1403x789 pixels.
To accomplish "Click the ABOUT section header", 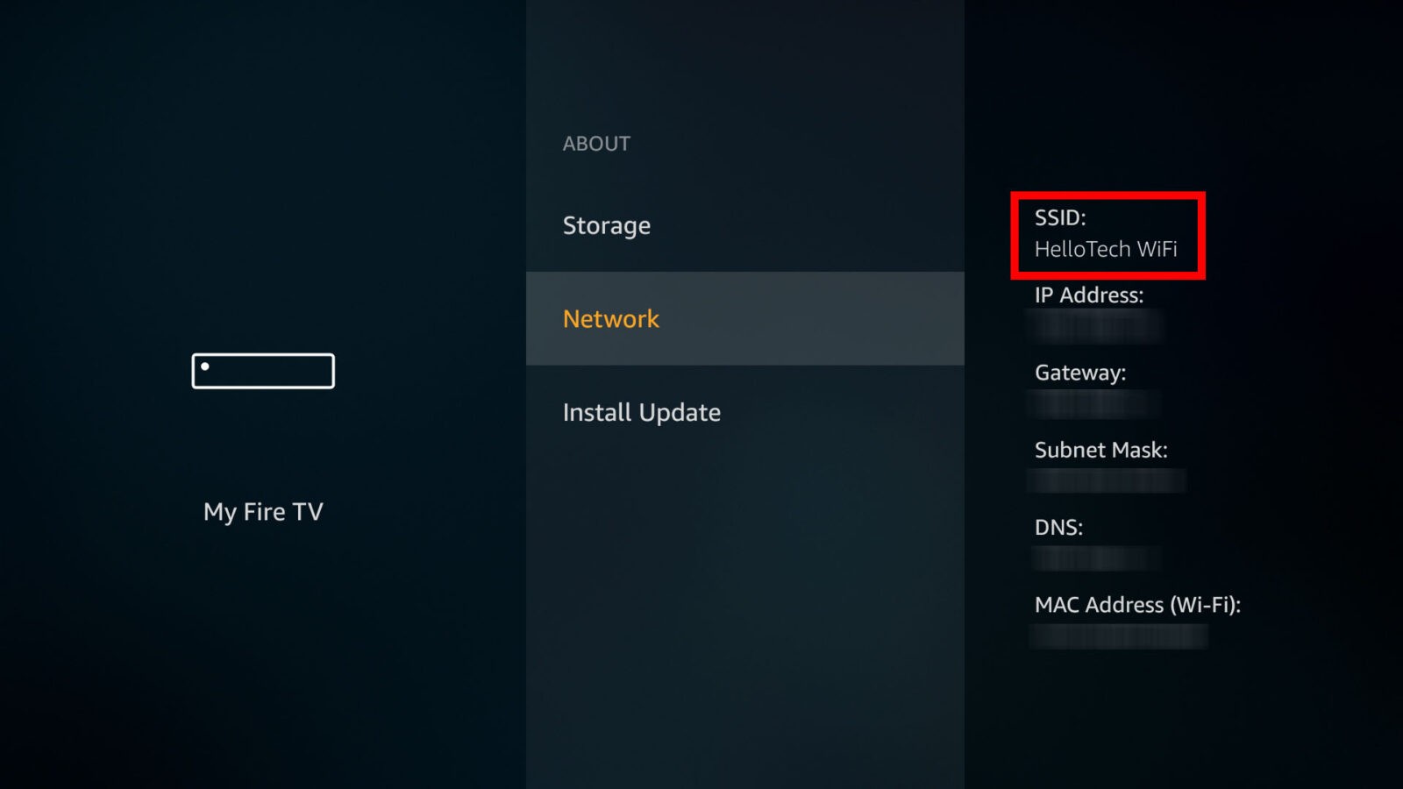I will (596, 144).
